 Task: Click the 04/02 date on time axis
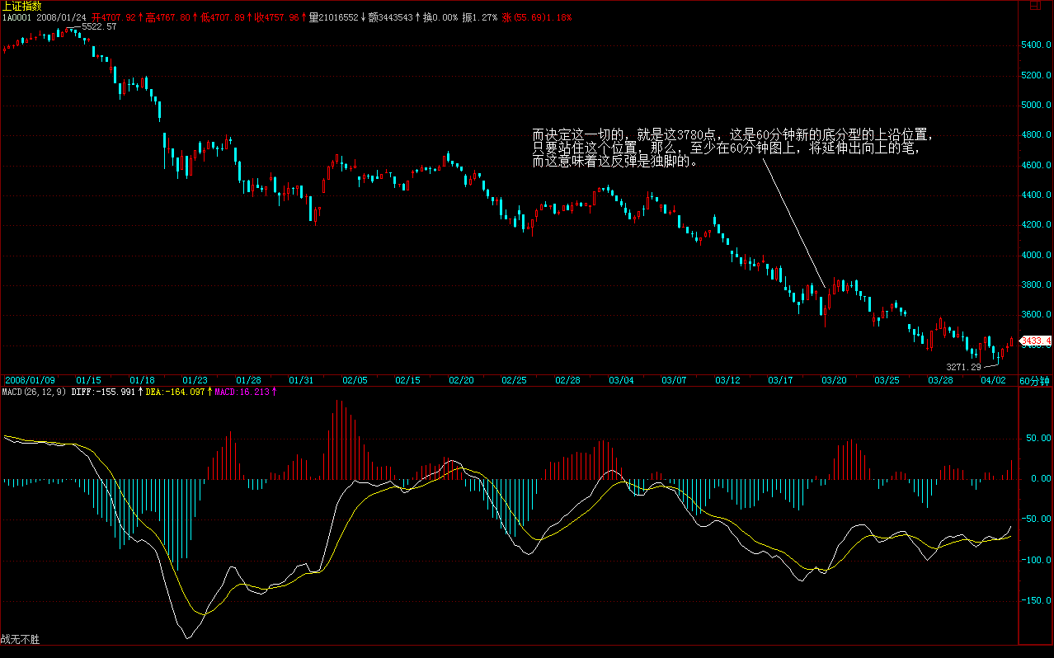pos(994,380)
